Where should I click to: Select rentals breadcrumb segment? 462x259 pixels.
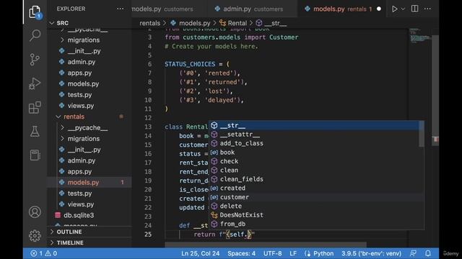click(x=149, y=23)
